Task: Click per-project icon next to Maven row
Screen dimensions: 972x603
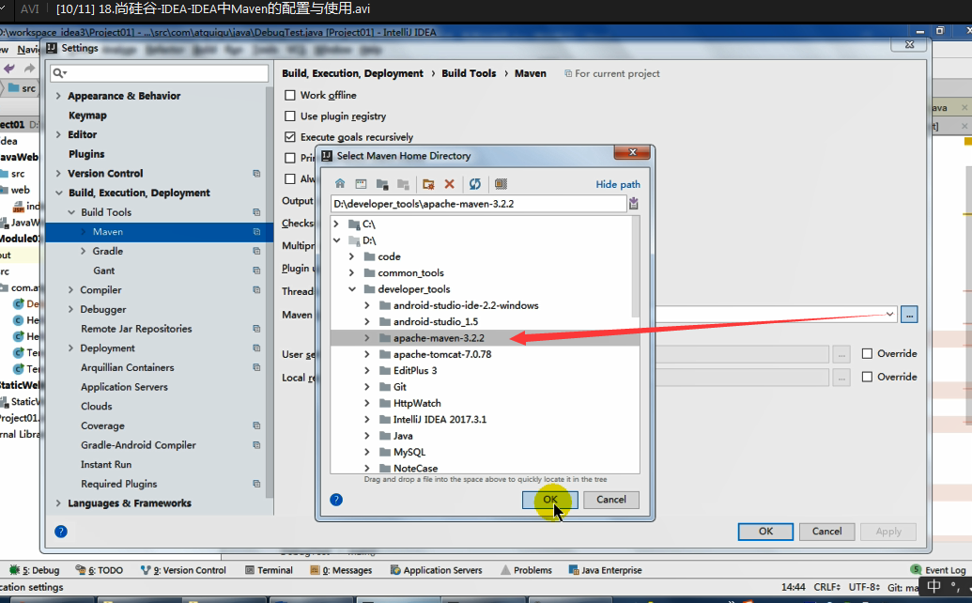Action: tap(256, 232)
